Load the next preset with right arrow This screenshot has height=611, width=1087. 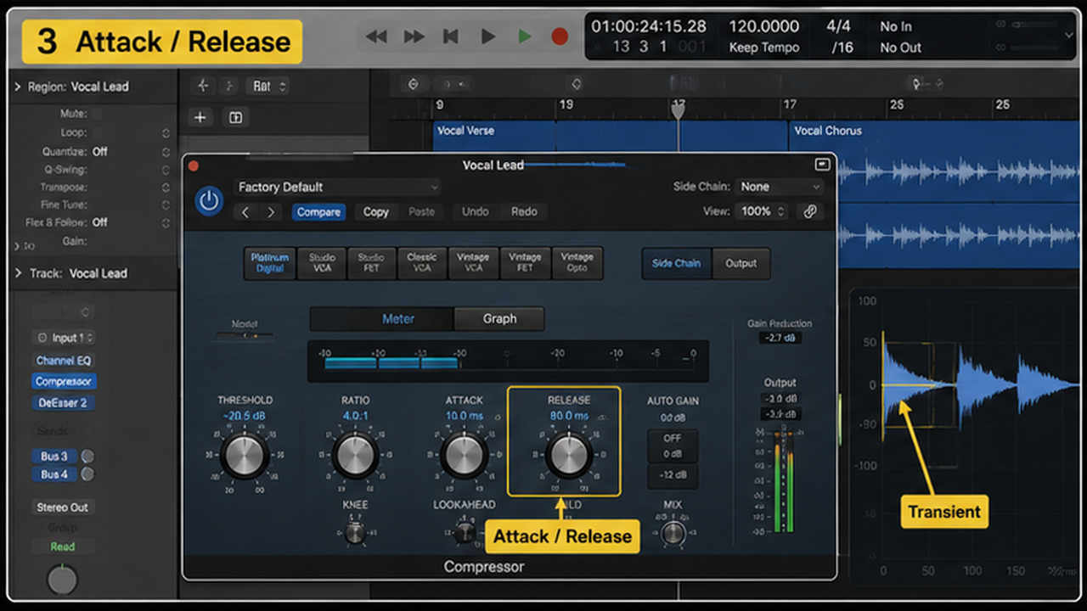tap(271, 212)
